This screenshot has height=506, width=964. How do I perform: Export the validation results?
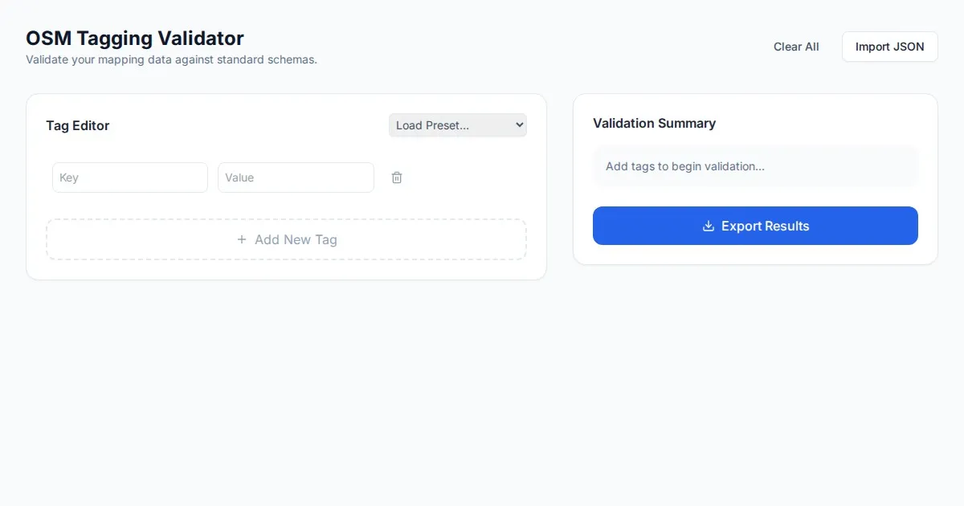point(755,226)
